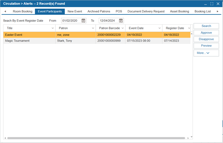Open the Event Date column dropdown
Viewport: 223px width, 143px height.
(159, 28)
